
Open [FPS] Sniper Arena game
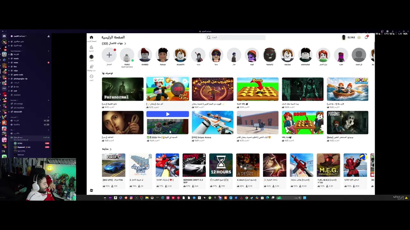coord(213,123)
